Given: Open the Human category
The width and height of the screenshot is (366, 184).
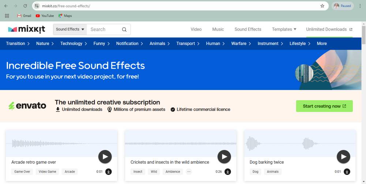Looking at the screenshot, I should [215, 44].
